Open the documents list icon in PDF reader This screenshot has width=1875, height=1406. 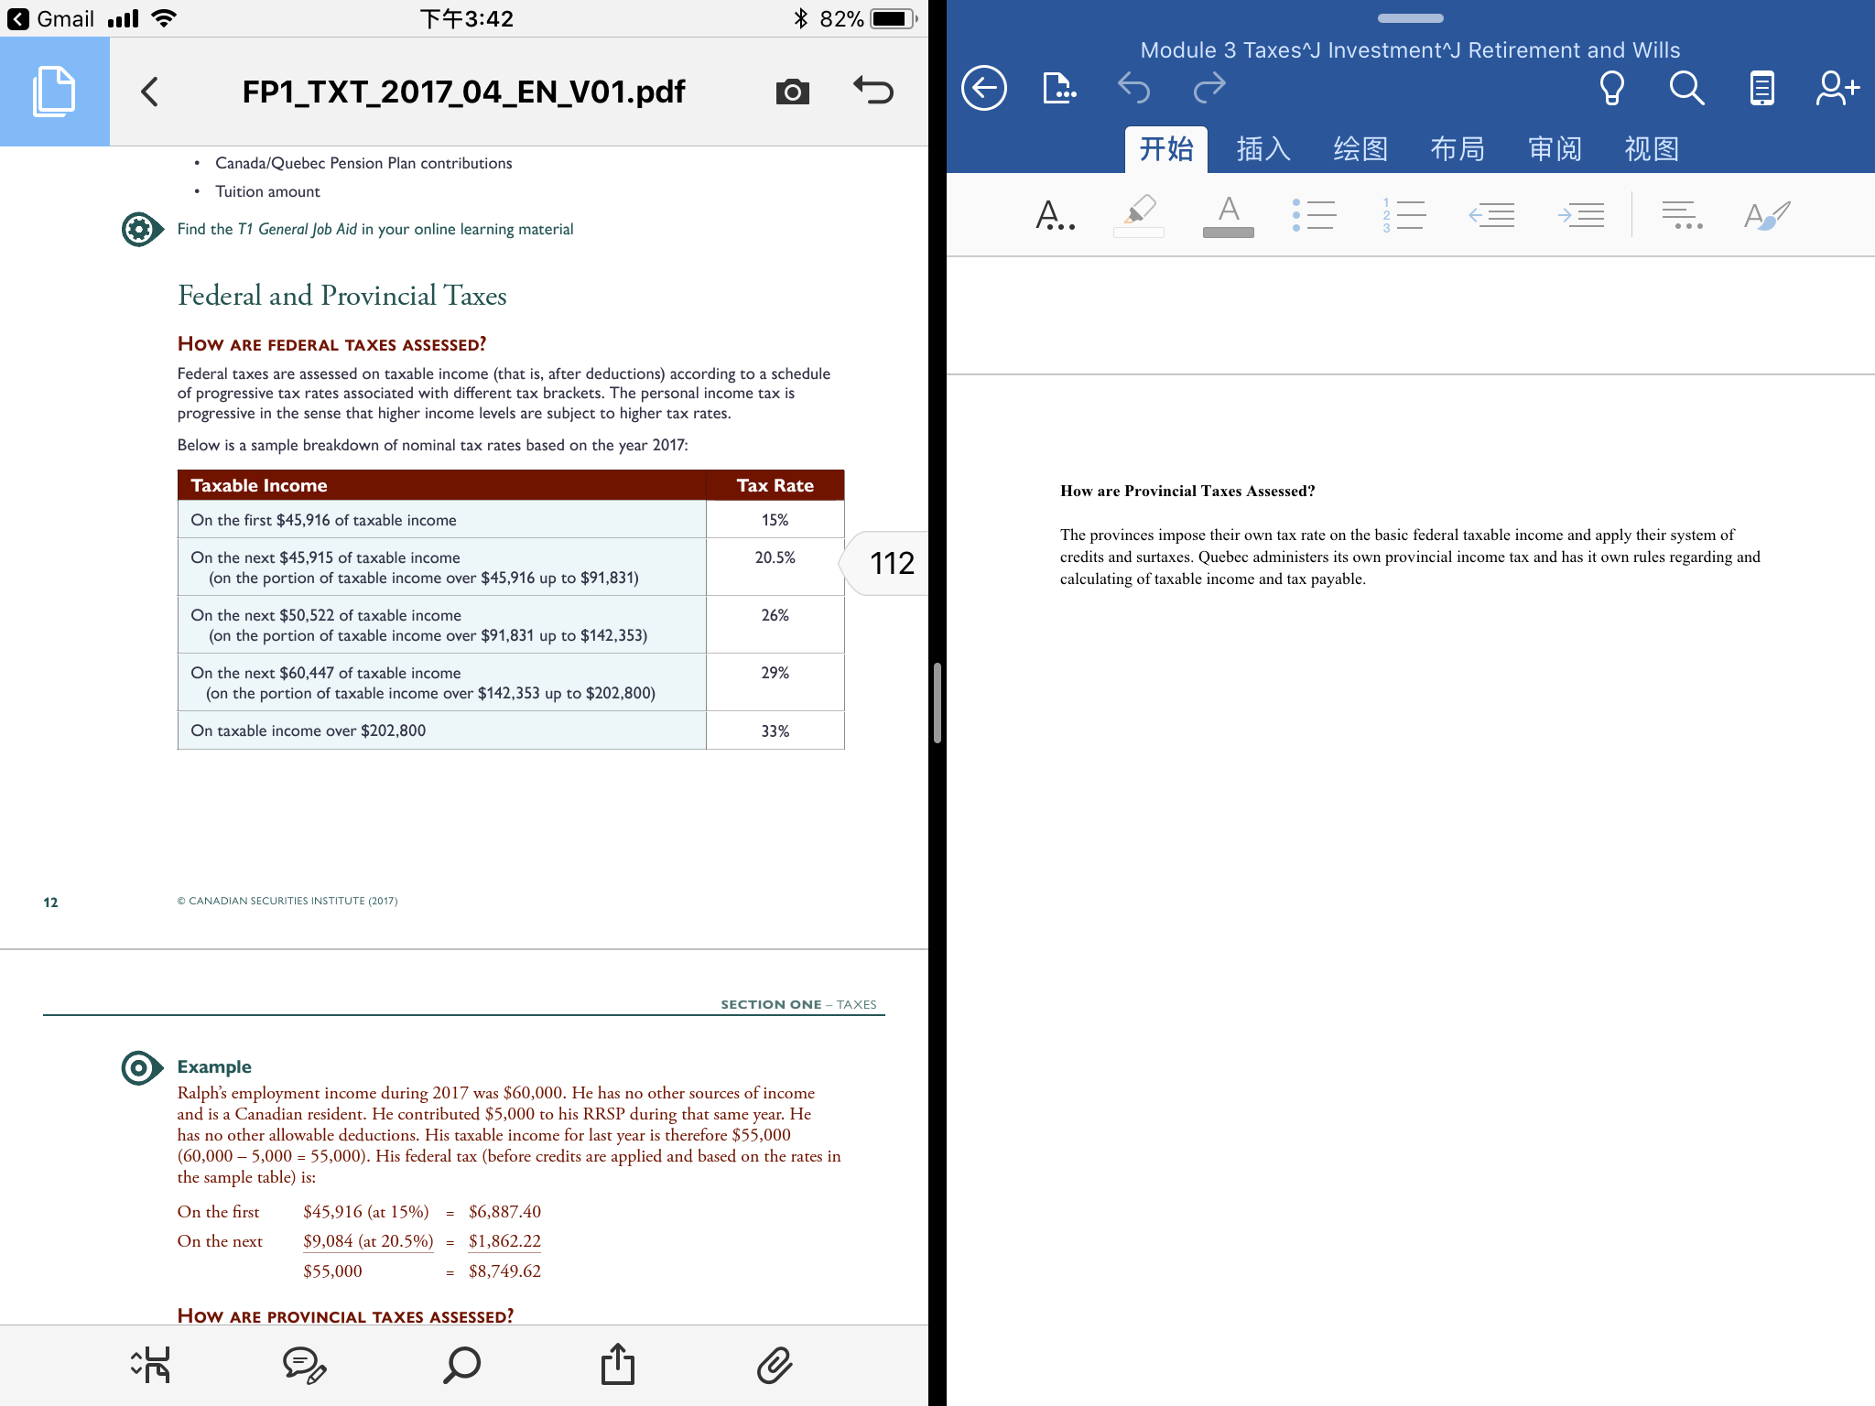pos(54,92)
